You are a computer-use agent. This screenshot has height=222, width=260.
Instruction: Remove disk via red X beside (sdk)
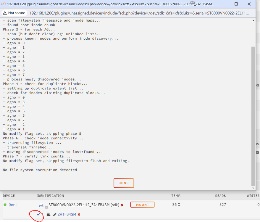coord(122,205)
